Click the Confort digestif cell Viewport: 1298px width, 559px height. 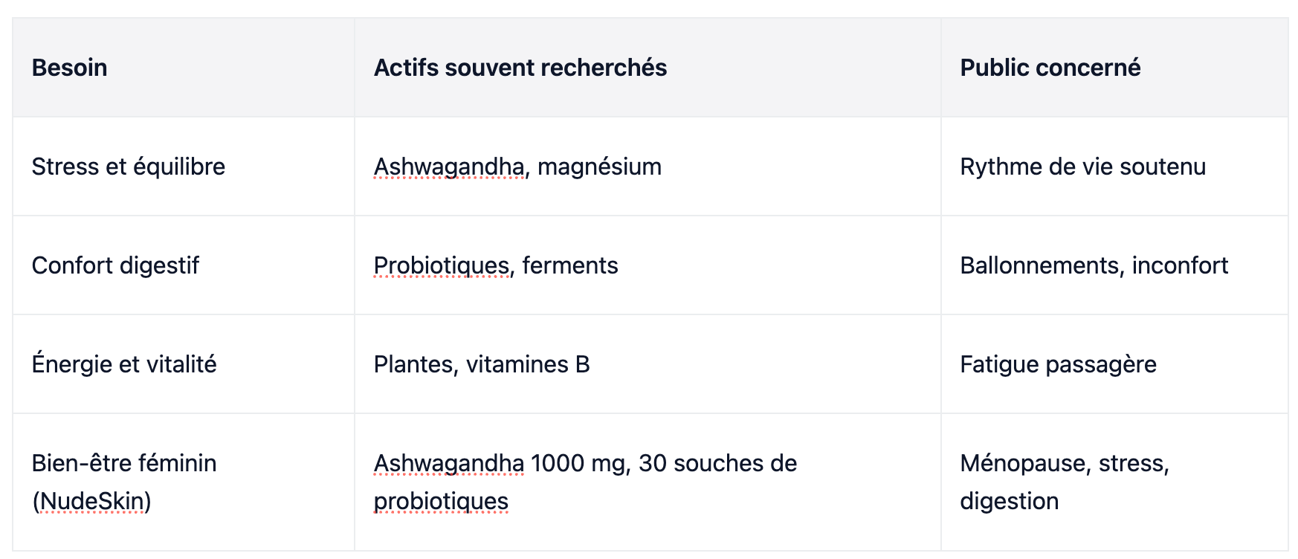(x=184, y=265)
